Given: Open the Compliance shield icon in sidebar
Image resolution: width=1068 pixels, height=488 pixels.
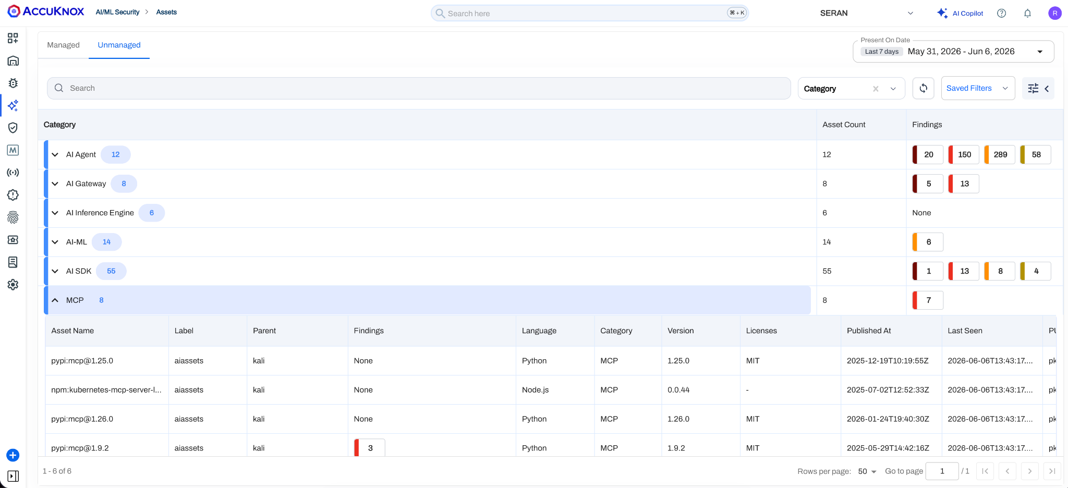Looking at the screenshot, I should [13, 128].
